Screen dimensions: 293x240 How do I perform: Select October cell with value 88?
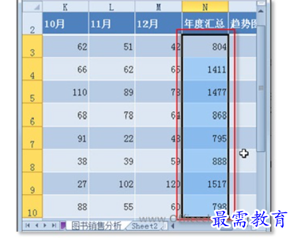click(x=65, y=206)
